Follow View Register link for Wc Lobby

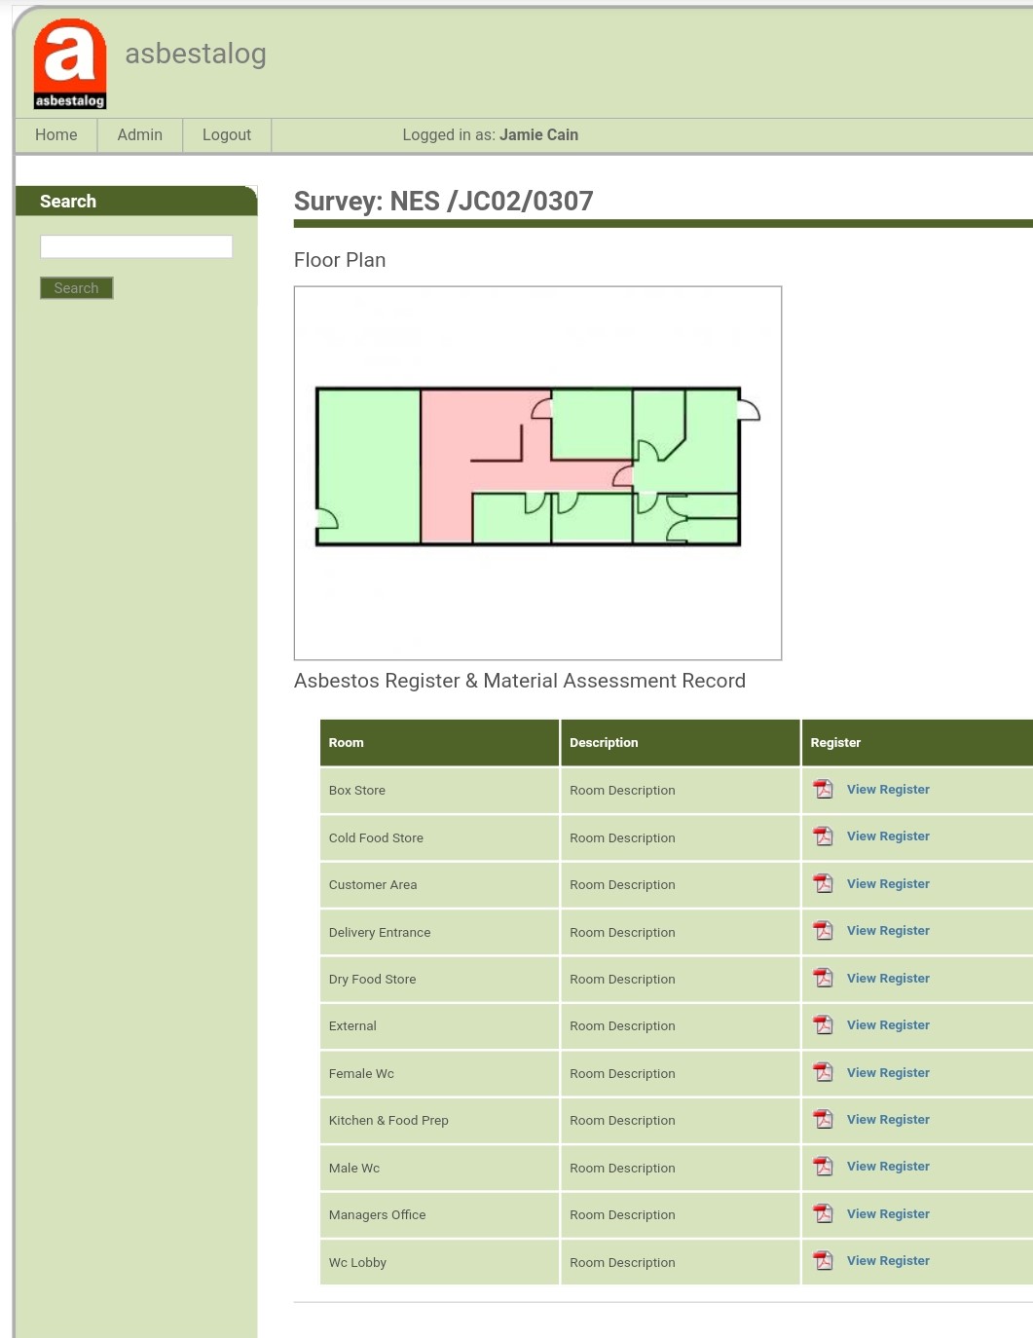pos(888,1261)
